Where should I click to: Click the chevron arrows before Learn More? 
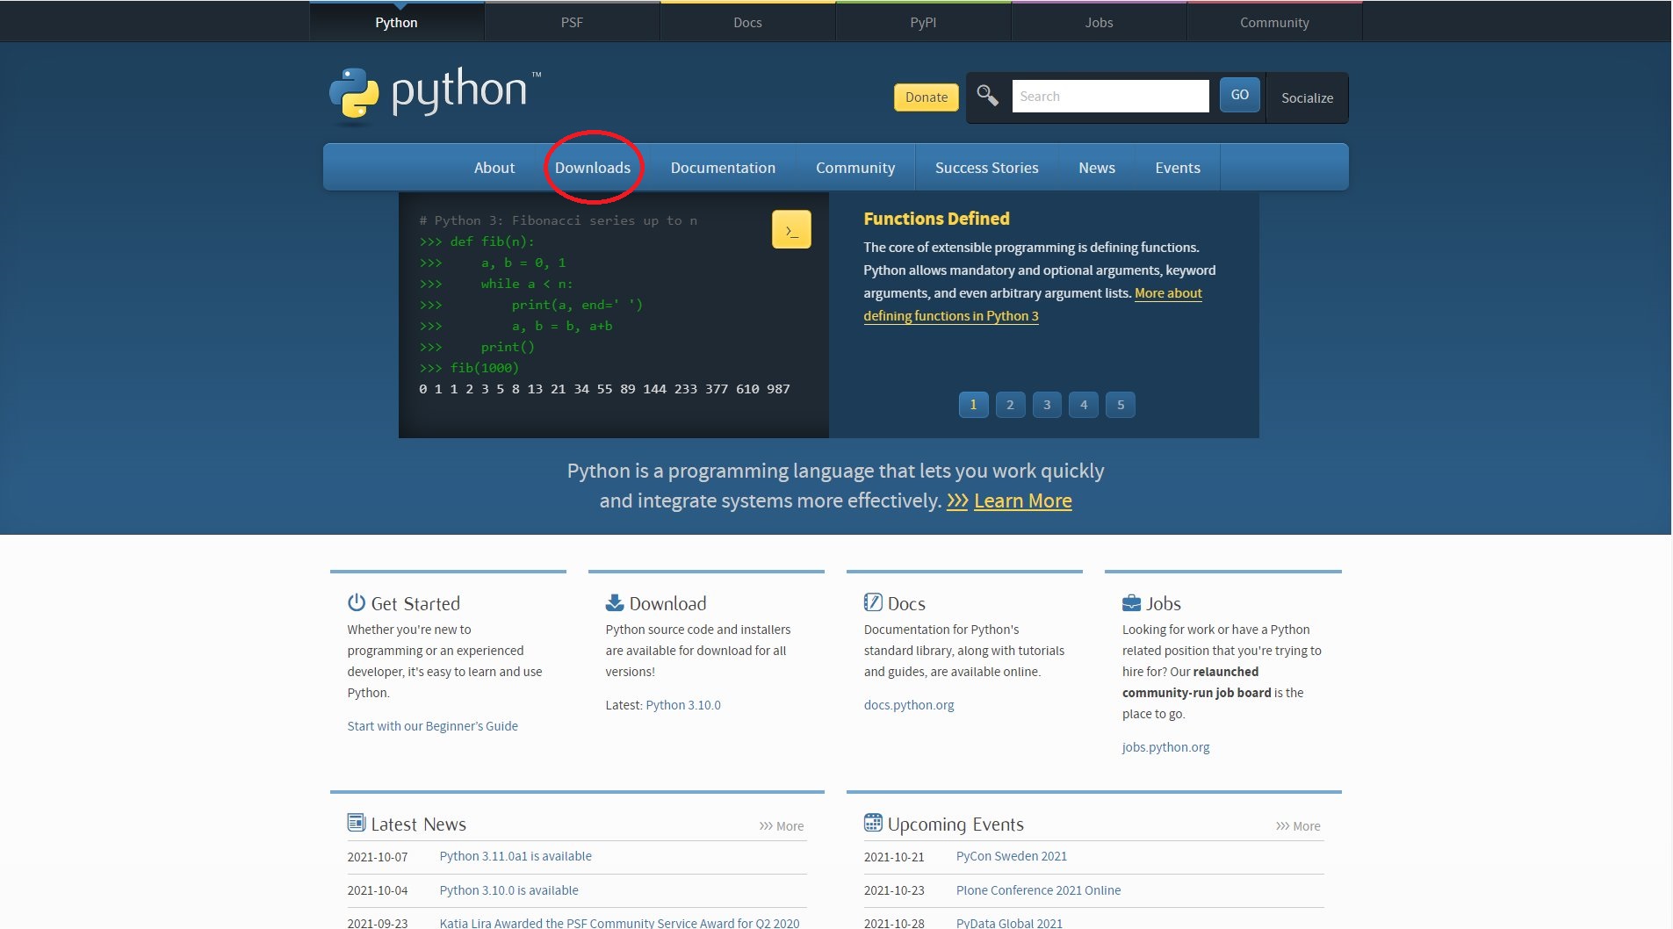956,501
